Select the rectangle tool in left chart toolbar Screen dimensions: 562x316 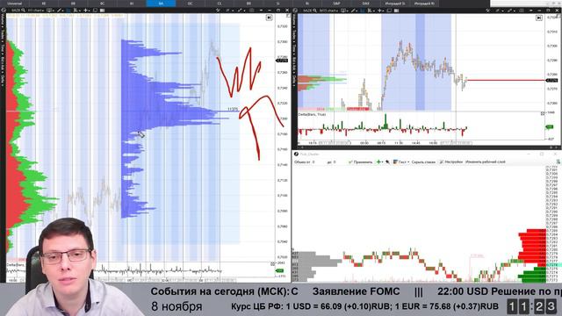pos(95,11)
